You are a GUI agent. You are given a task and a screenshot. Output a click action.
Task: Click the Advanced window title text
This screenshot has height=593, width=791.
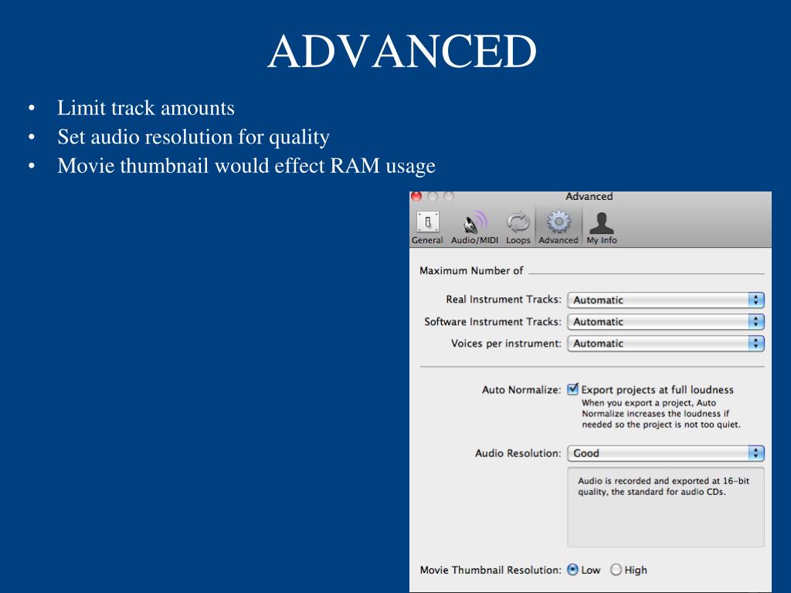(589, 196)
